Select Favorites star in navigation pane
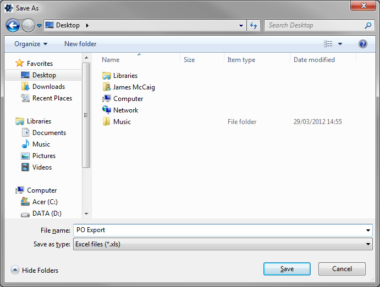 [19, 63]
